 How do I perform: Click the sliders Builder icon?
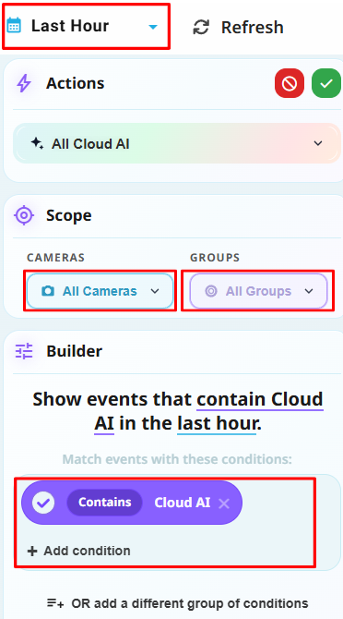(24, 351)
